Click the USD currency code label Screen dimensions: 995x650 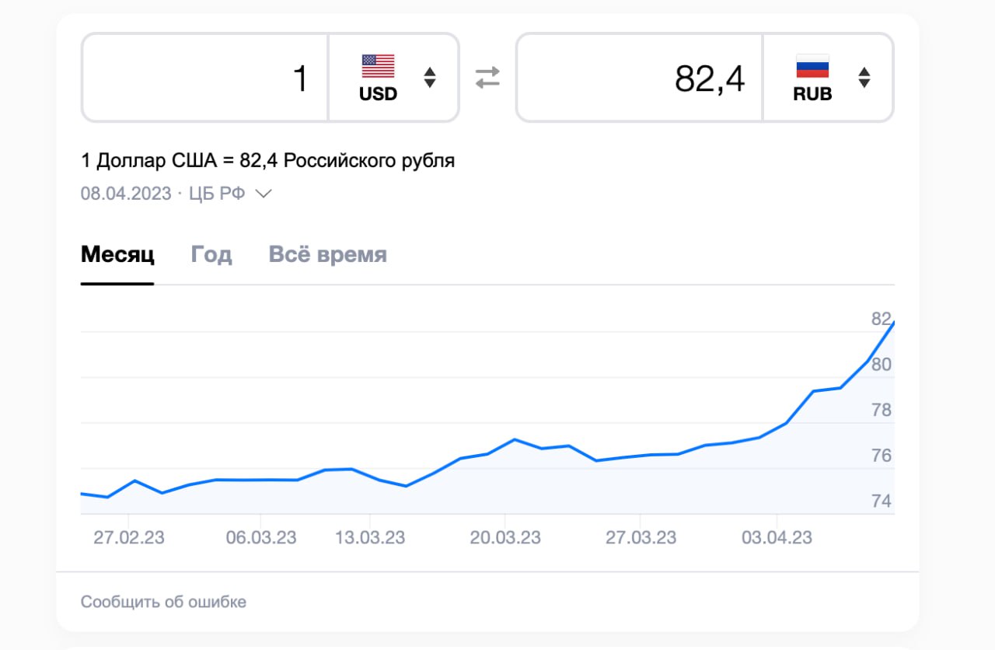(x=378, y=94)
